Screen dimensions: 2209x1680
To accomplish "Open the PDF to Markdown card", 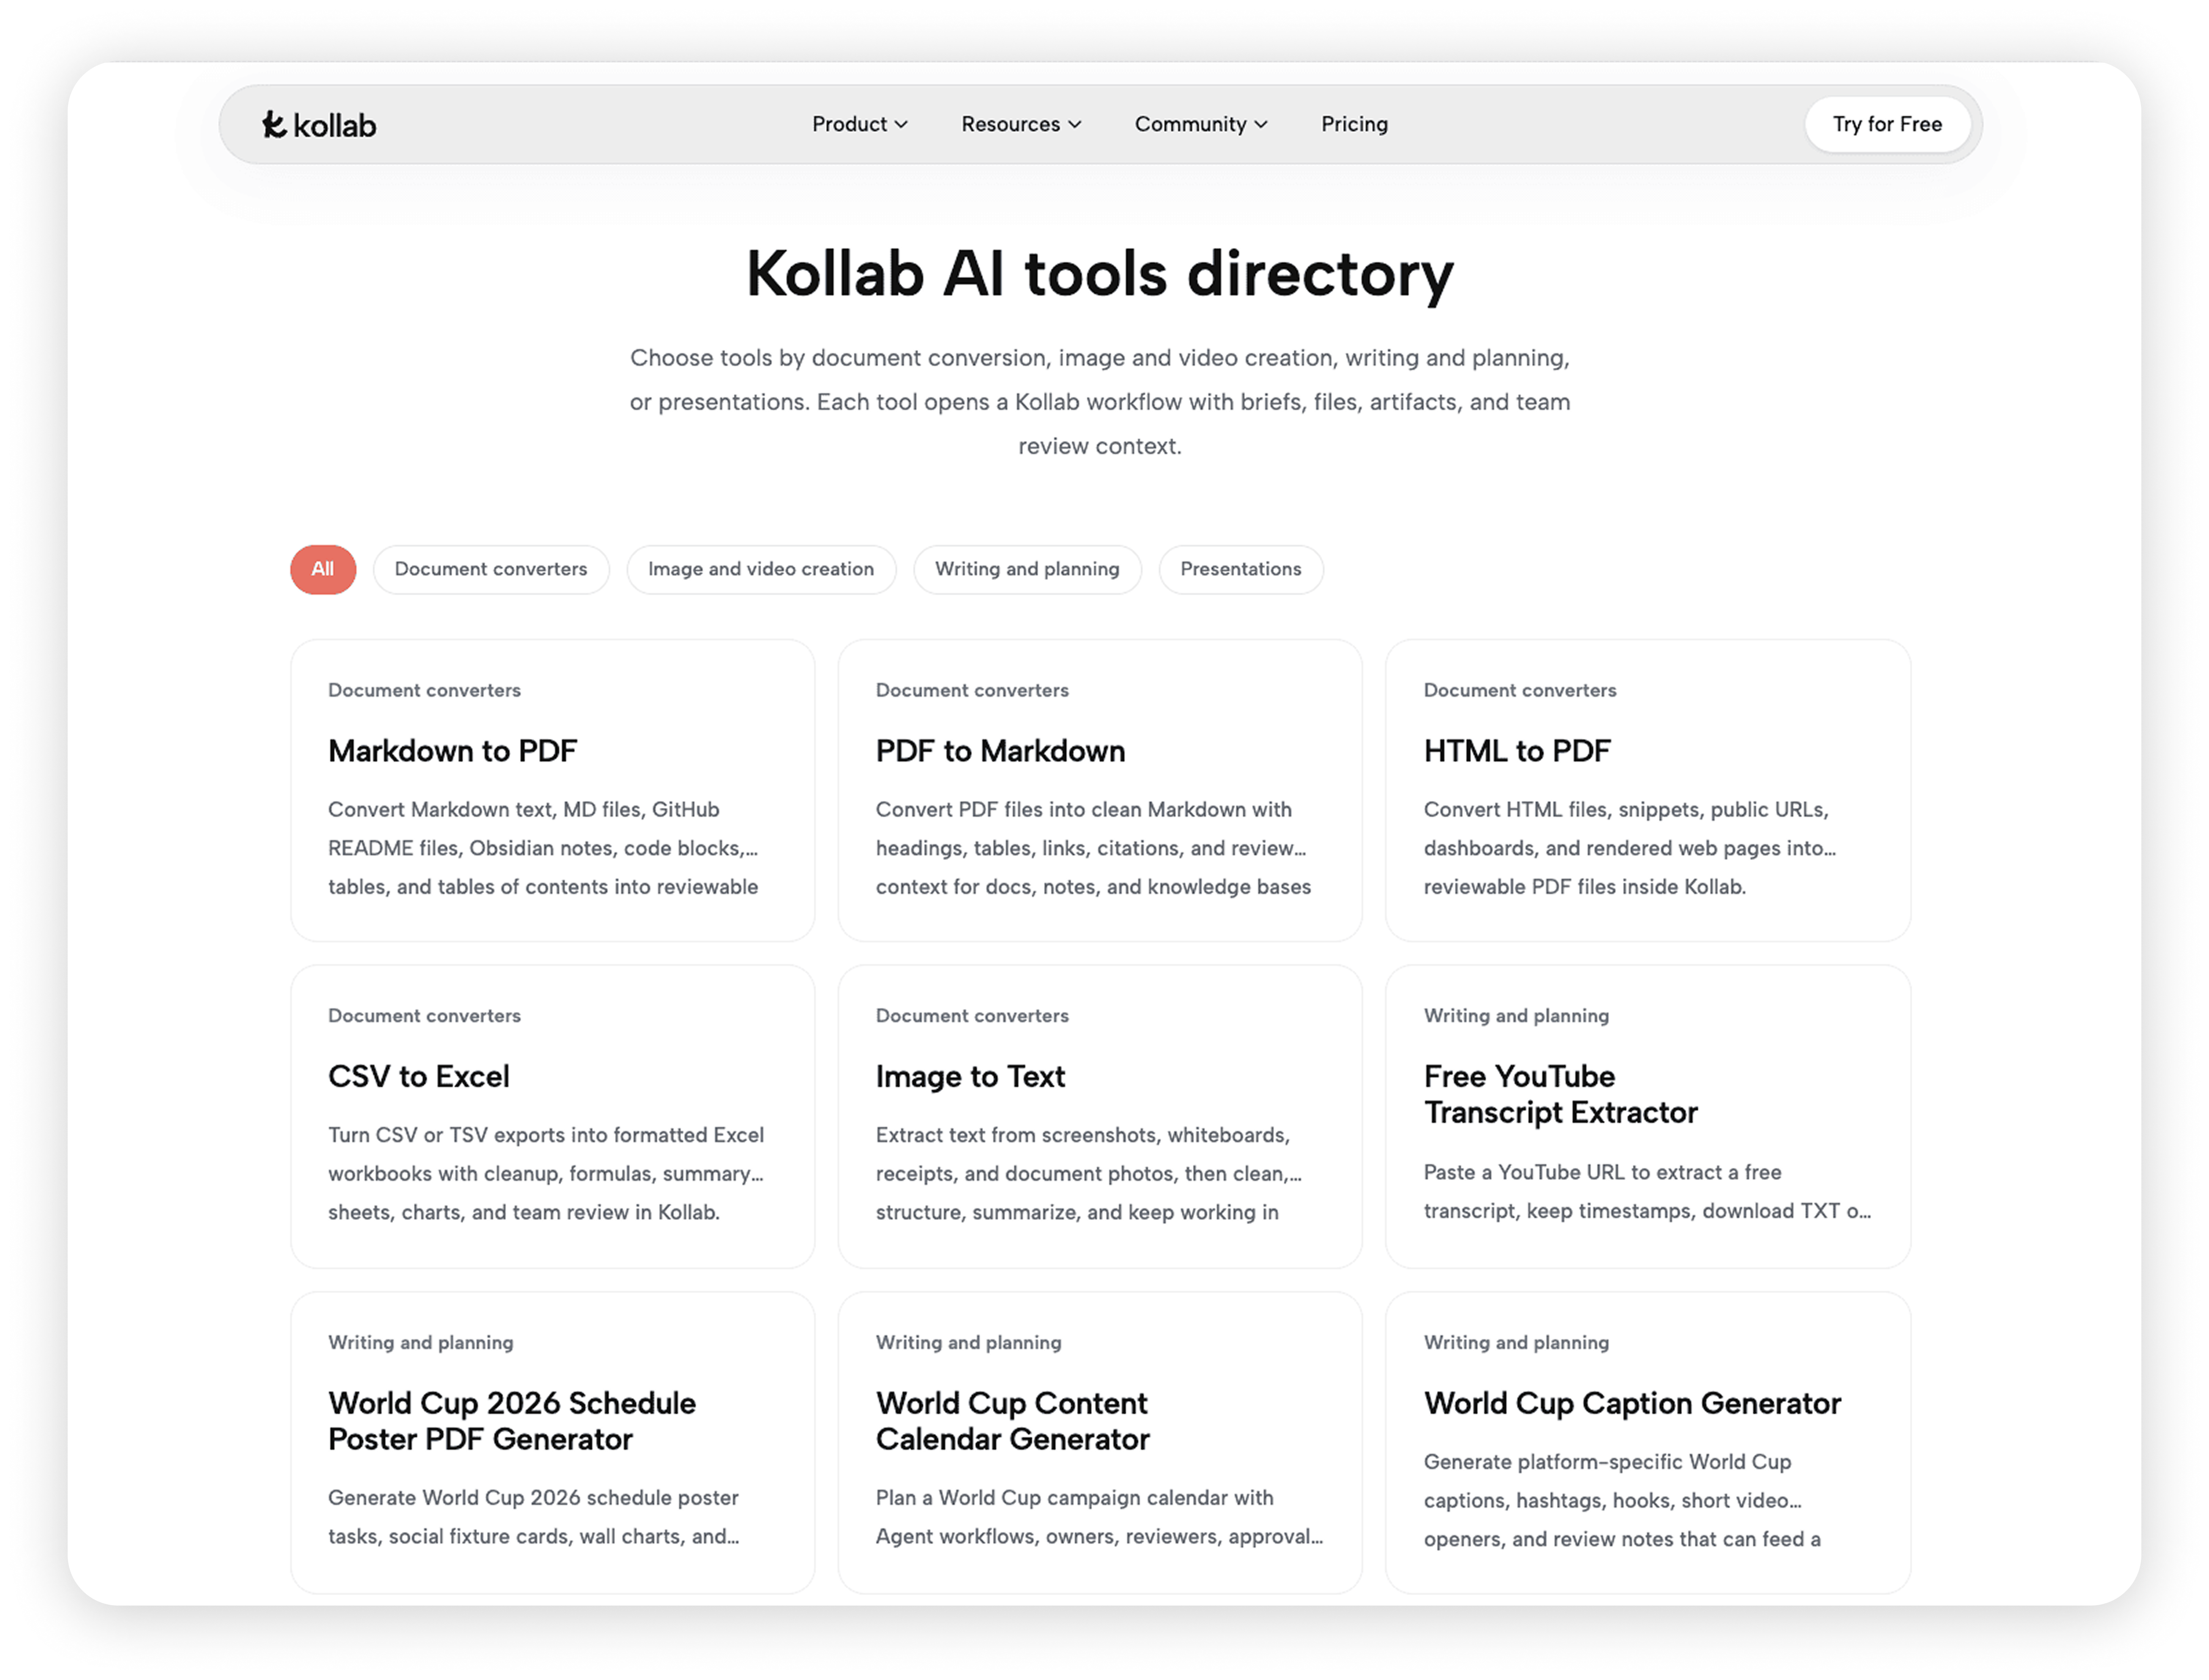I will click(1099, 791).
